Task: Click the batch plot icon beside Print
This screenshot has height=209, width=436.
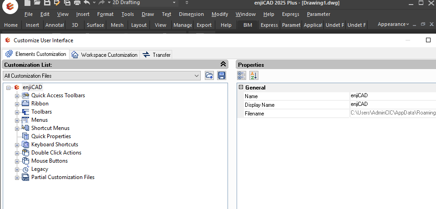Action: [x=67, y=3]
